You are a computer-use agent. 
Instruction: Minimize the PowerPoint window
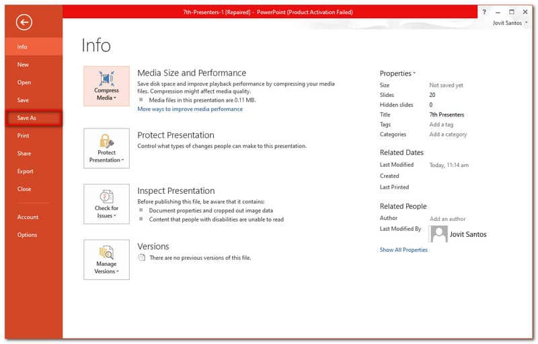coord(498,12)
